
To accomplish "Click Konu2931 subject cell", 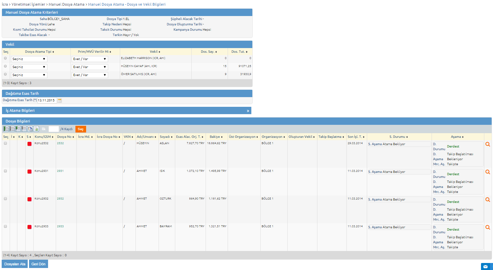I will (x=41, y=171).
